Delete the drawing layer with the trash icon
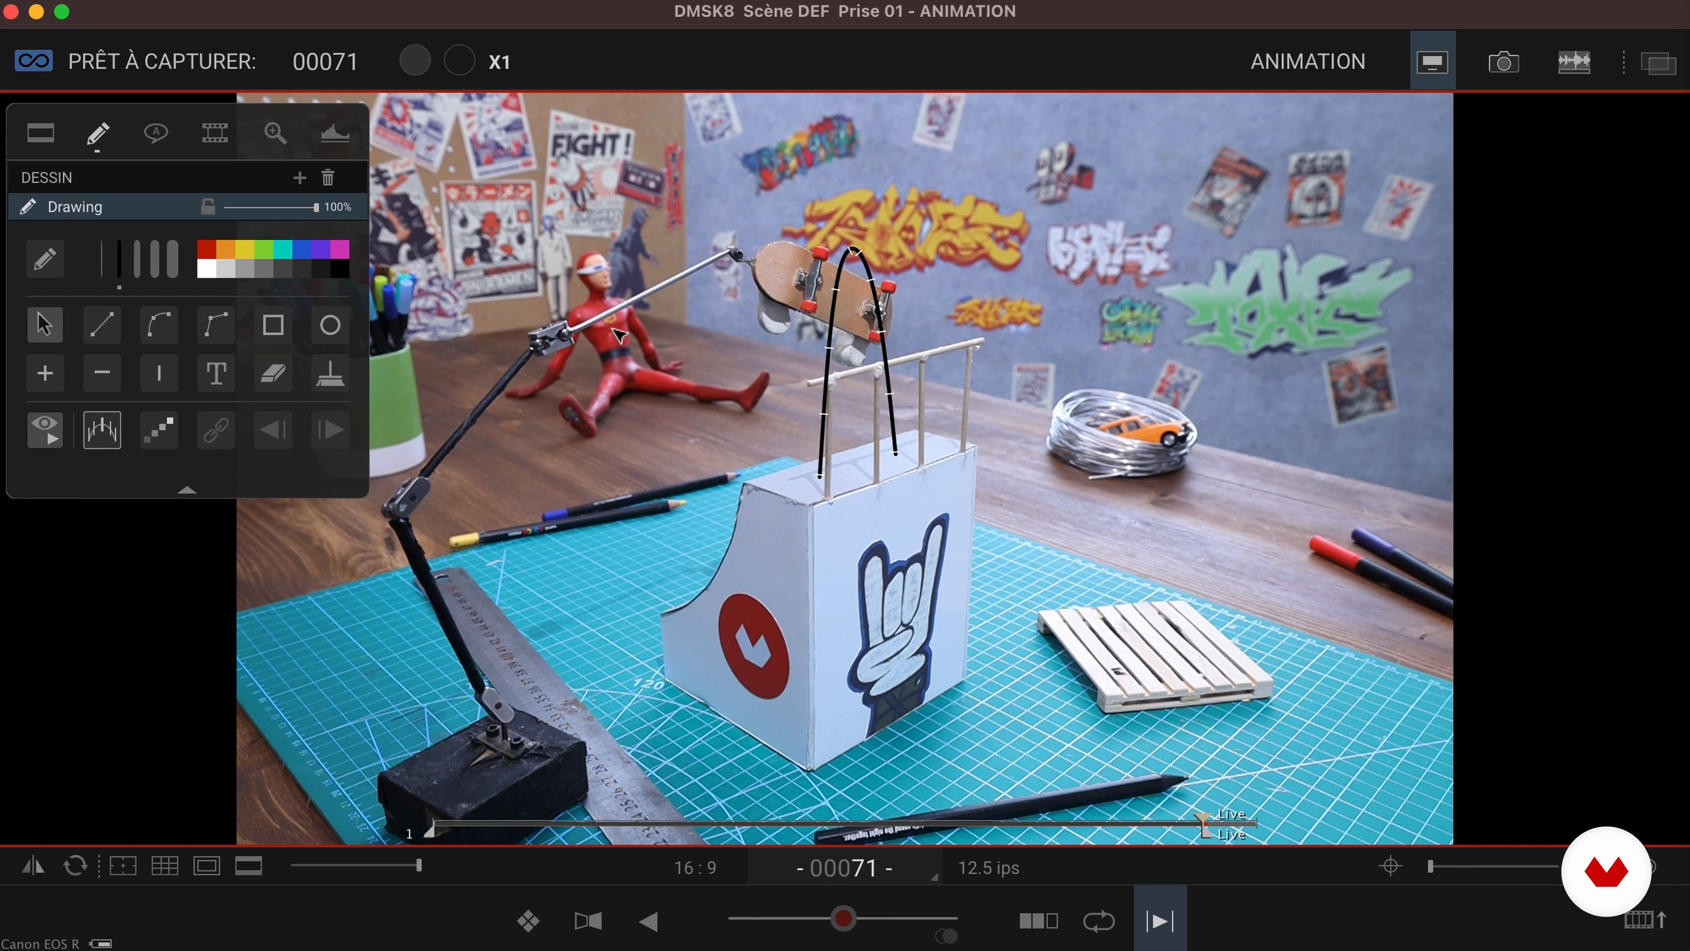The width and height of the screenshot is (1690, 951). pyautogui.click(x=328, y=177)
